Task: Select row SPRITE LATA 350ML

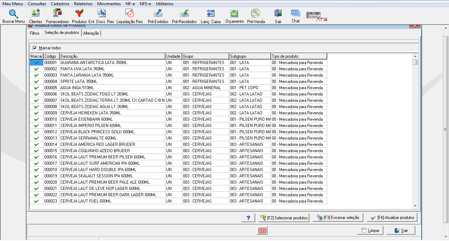Action: pos(178,81)
